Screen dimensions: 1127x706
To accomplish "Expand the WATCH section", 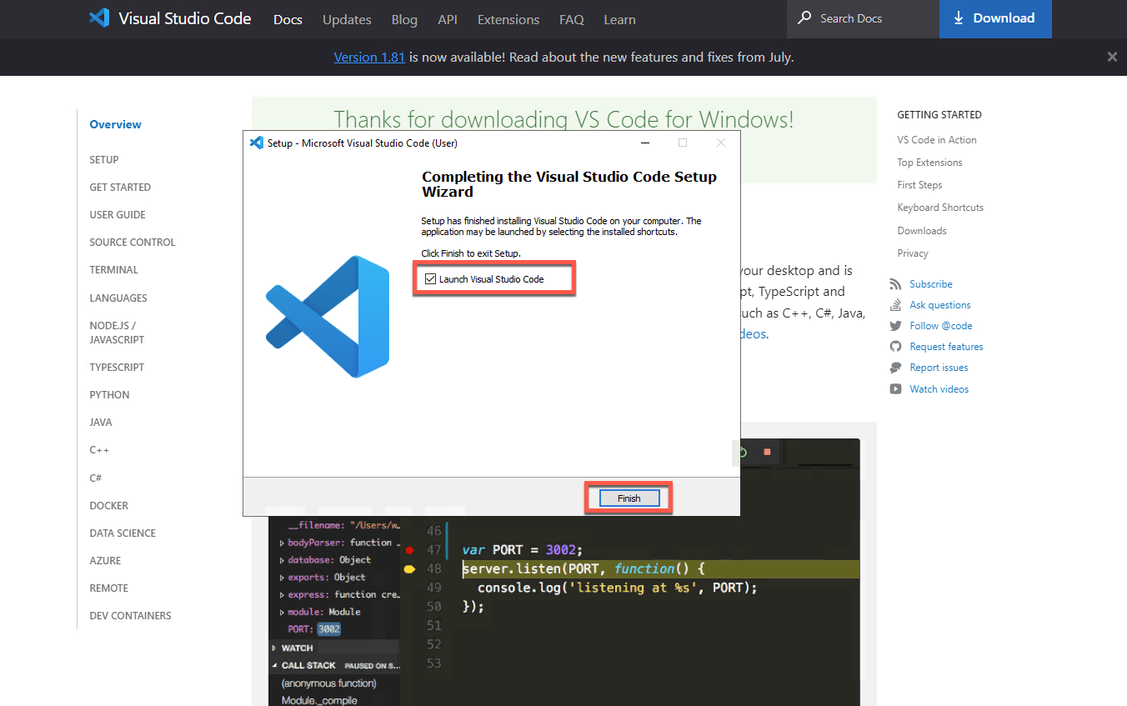I will [x=274, y=648].
